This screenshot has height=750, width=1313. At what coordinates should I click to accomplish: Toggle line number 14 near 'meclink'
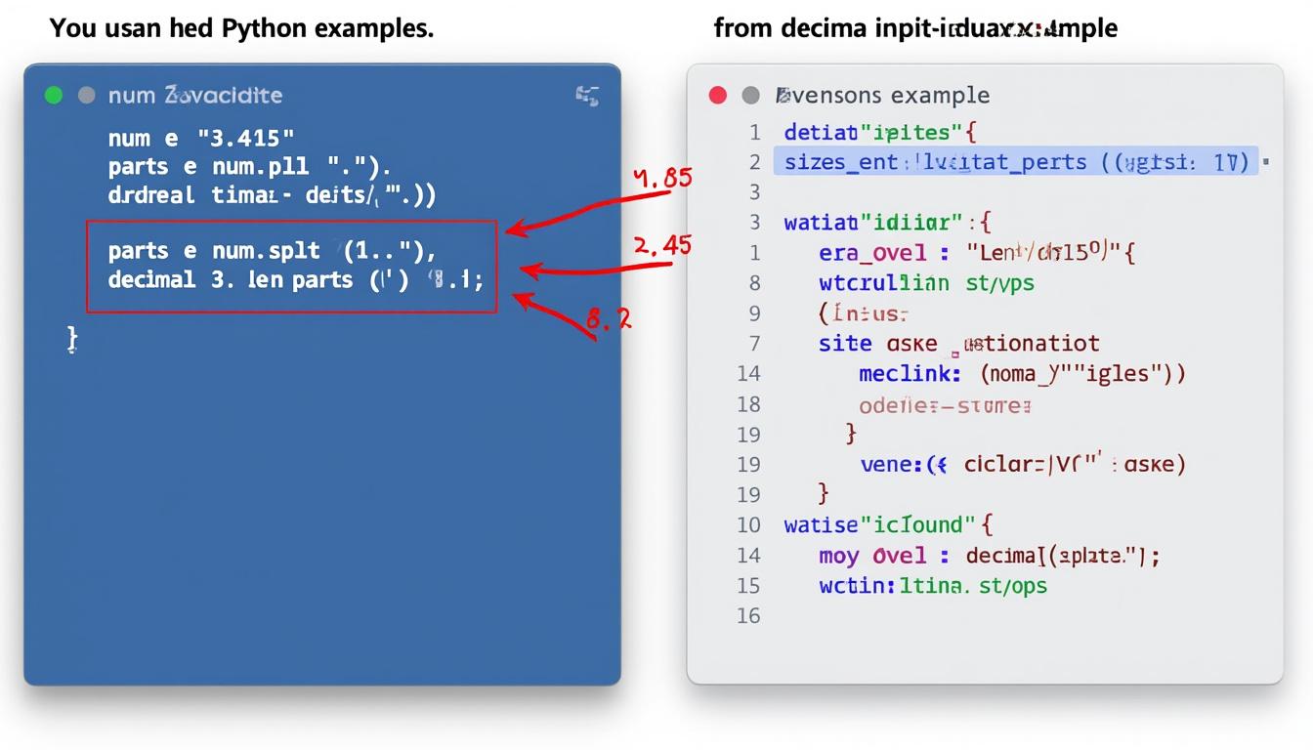click(749, 373)
